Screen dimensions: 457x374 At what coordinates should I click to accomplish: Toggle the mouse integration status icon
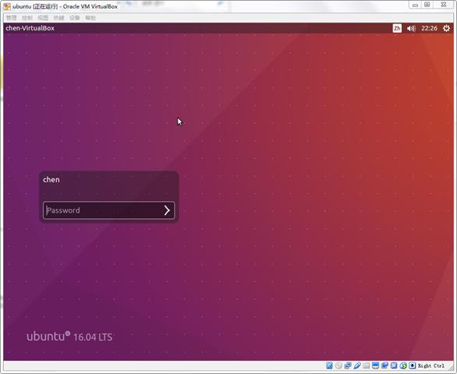(x=403, y=365)
